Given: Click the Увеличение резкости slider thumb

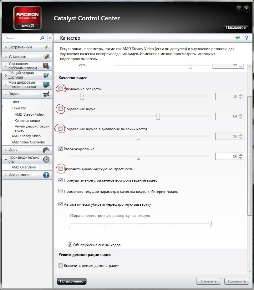Looking at the screenshot, I should [x=82, y=96].
